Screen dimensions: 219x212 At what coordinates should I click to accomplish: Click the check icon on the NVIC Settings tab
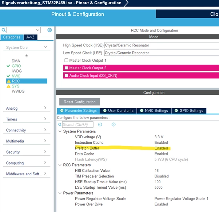tap(142, 110)
